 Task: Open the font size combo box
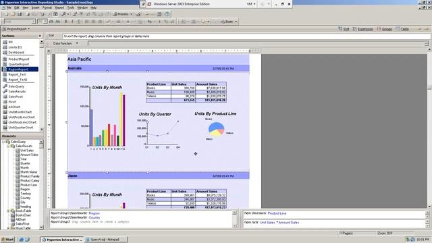point(42,22)
